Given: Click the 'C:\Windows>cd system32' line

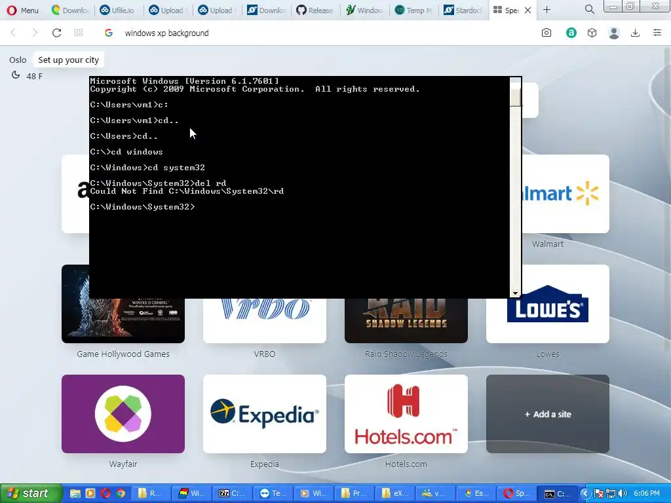Looking at the screenshot, I should click(147, 168).
